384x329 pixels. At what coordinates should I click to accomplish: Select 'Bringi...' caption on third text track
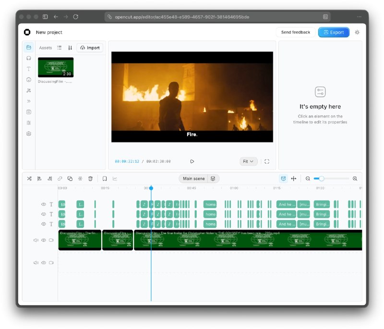pyautogui.click(x=322, y=224)
